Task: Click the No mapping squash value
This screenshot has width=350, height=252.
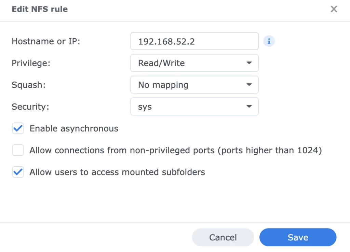Action: coord(163,85)
